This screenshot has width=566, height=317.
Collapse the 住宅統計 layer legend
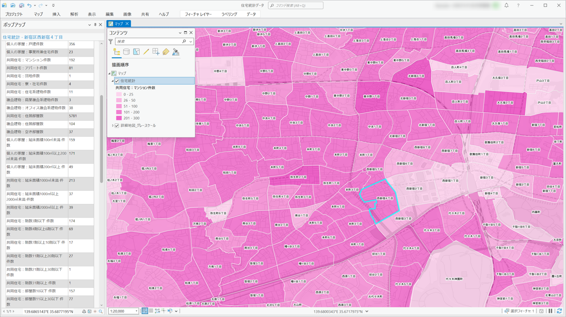(x=113, y=81)
